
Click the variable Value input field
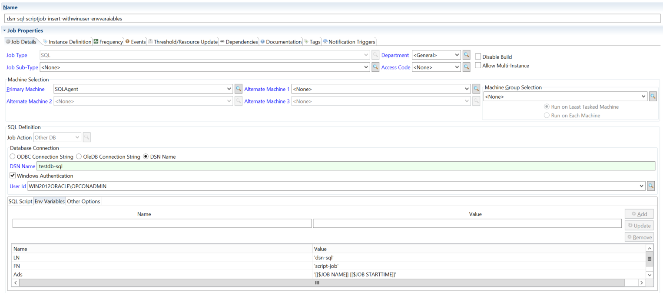(x=467, y=223)
